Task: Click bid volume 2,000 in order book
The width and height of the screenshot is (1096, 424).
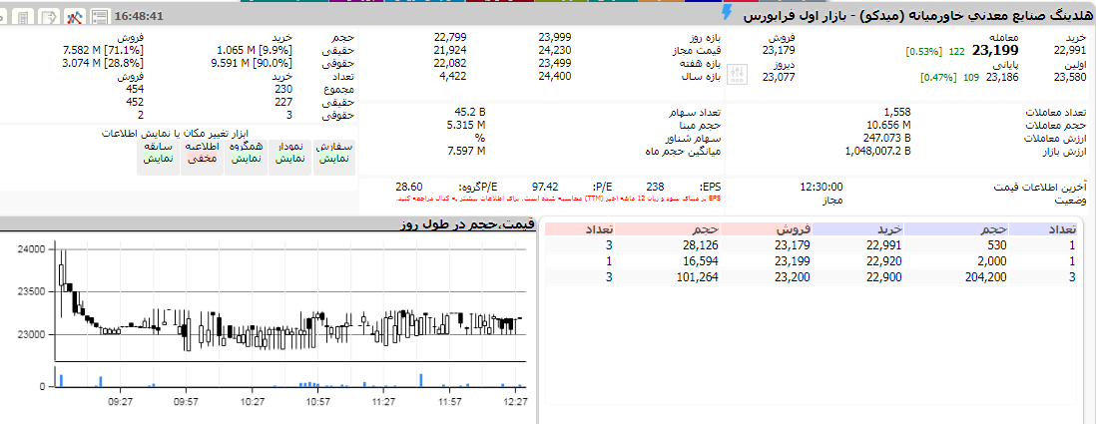Action: coord(992,261)
